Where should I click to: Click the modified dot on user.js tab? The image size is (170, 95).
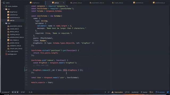click(64, 3)
